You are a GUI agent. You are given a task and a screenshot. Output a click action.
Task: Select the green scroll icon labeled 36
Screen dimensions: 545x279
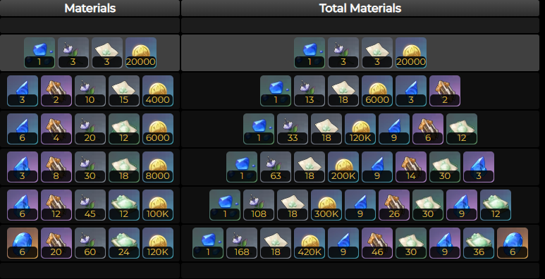coord(479,243)
